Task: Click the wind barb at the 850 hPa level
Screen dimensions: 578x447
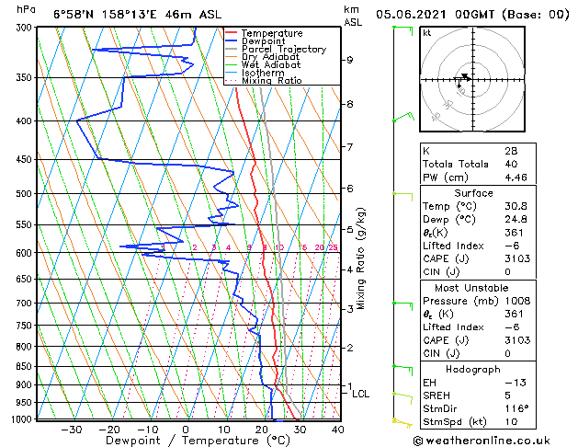Action: tap(402, 371)
